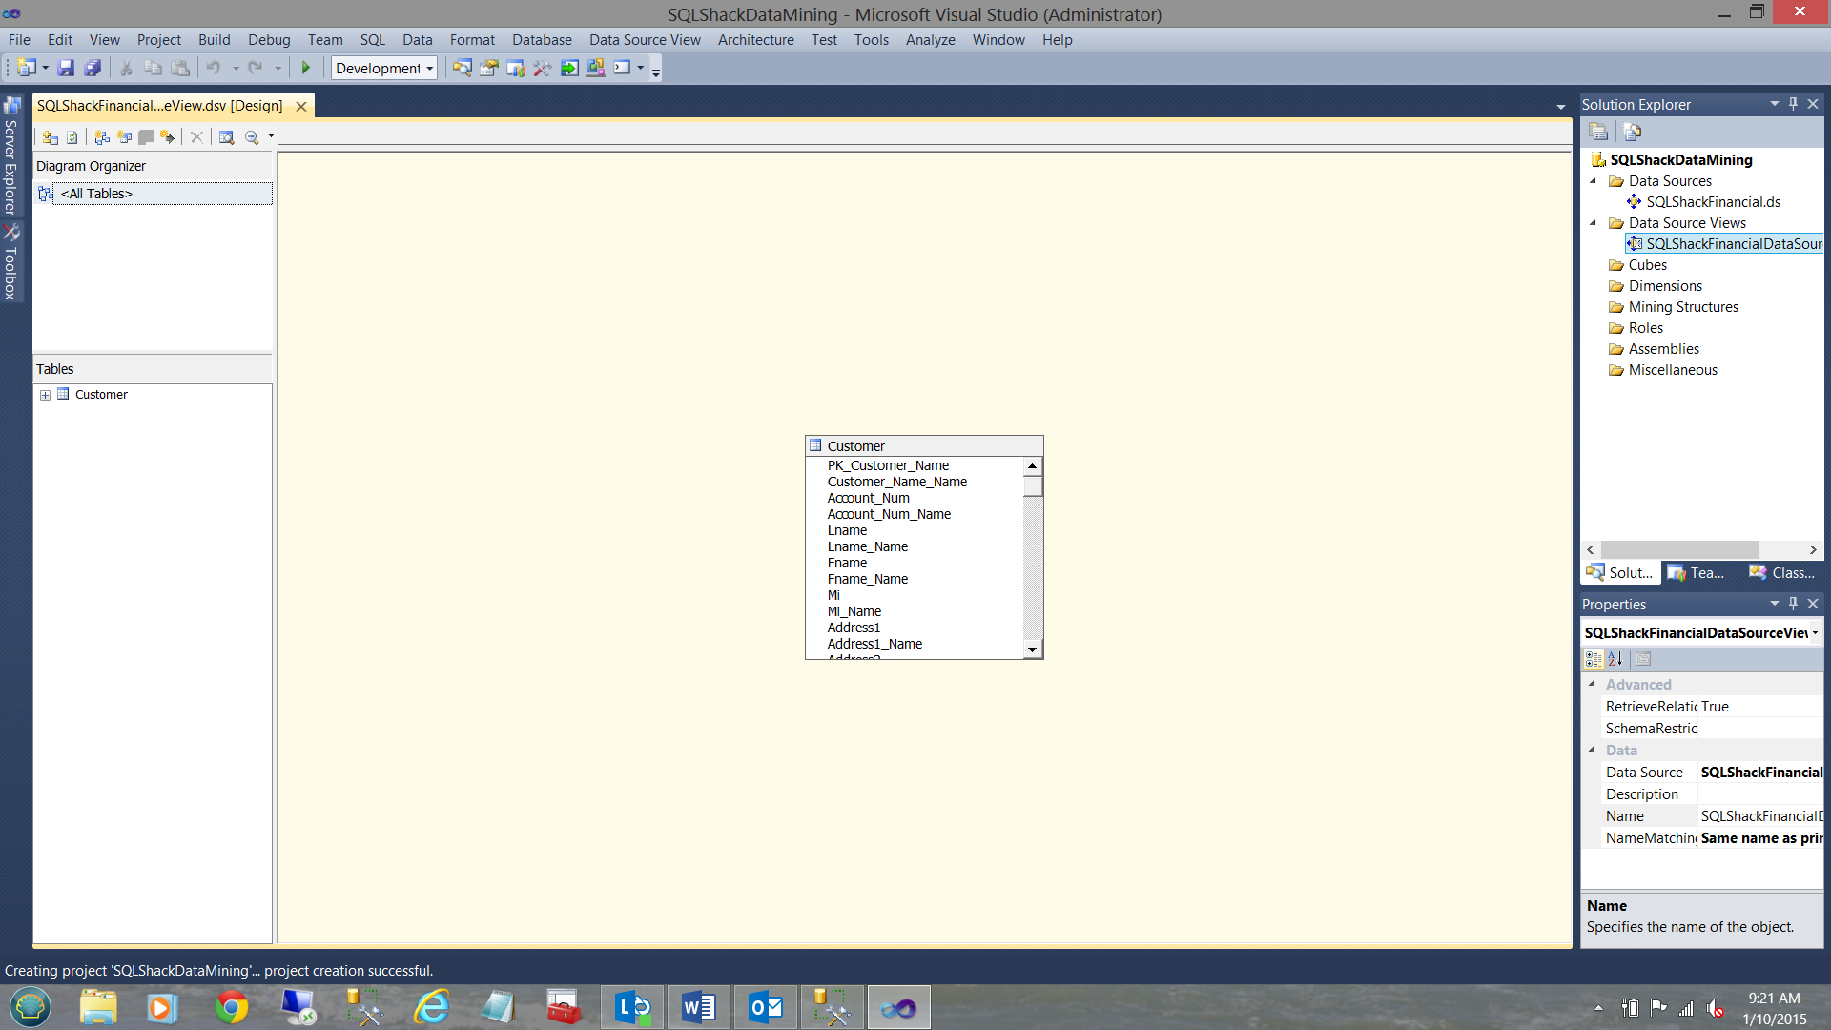Toggle Alphabetical sort in Properties panel
The width and height of the screenshot is (1831, 1030).
[1615, 659]
